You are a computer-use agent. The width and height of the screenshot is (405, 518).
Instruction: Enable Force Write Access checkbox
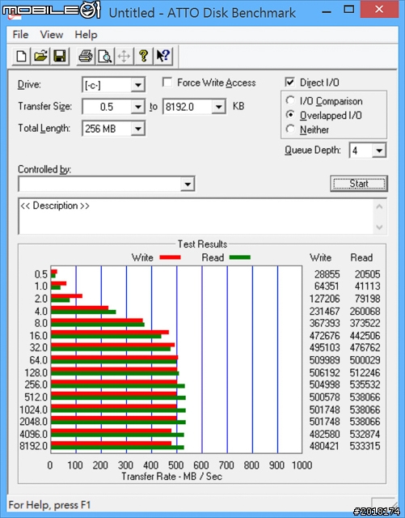tap(167, 83)
